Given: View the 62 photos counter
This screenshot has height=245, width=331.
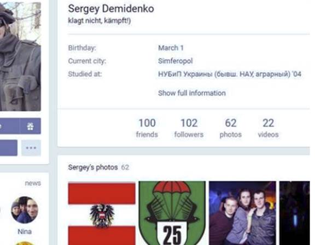Looking at the screenshot, I should [x=230, y=127].
